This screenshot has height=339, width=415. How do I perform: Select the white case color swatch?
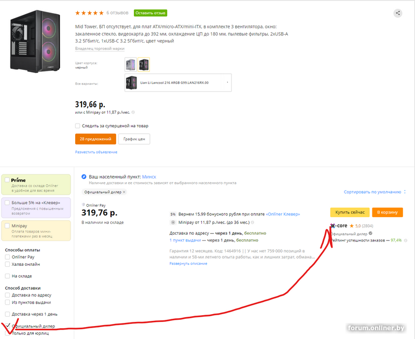pos(131,64)
